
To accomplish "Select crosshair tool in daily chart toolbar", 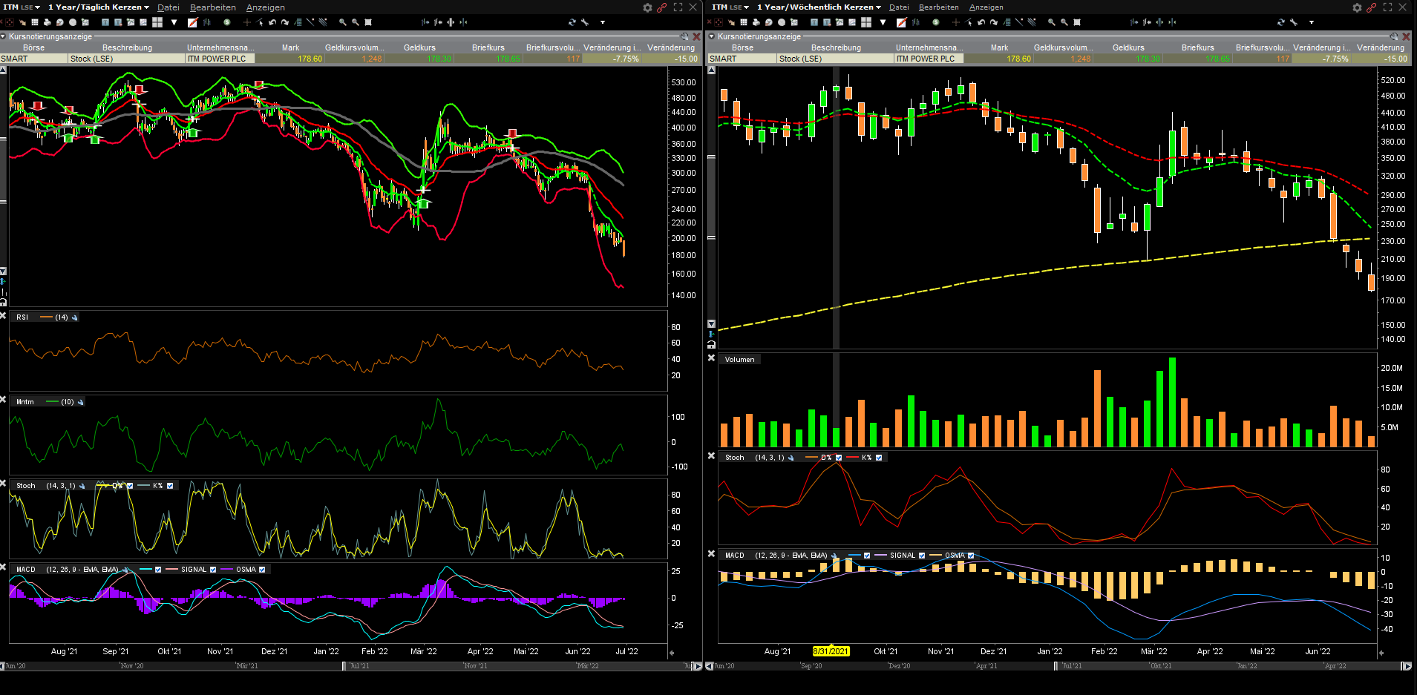I will point(247,22).
